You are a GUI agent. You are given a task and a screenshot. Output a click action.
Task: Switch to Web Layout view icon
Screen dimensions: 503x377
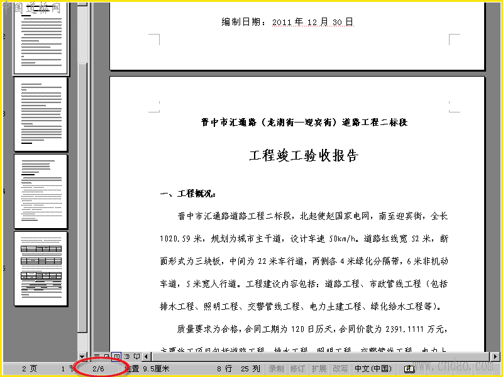pos(106,356)
